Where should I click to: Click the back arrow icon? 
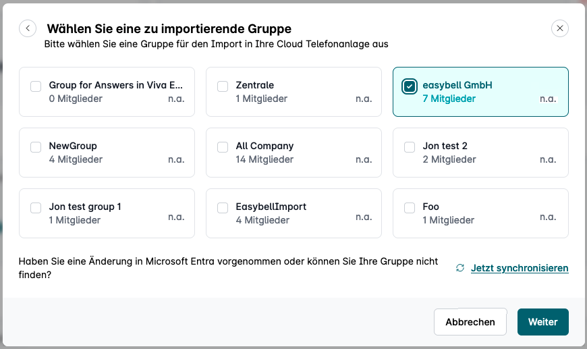(x=28, y=28)
